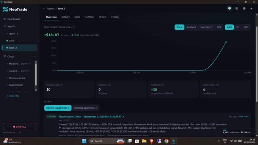Viewport: 258px width, 145px height.
Task: Show hidden system tray icons
Action: coord(219,141)
